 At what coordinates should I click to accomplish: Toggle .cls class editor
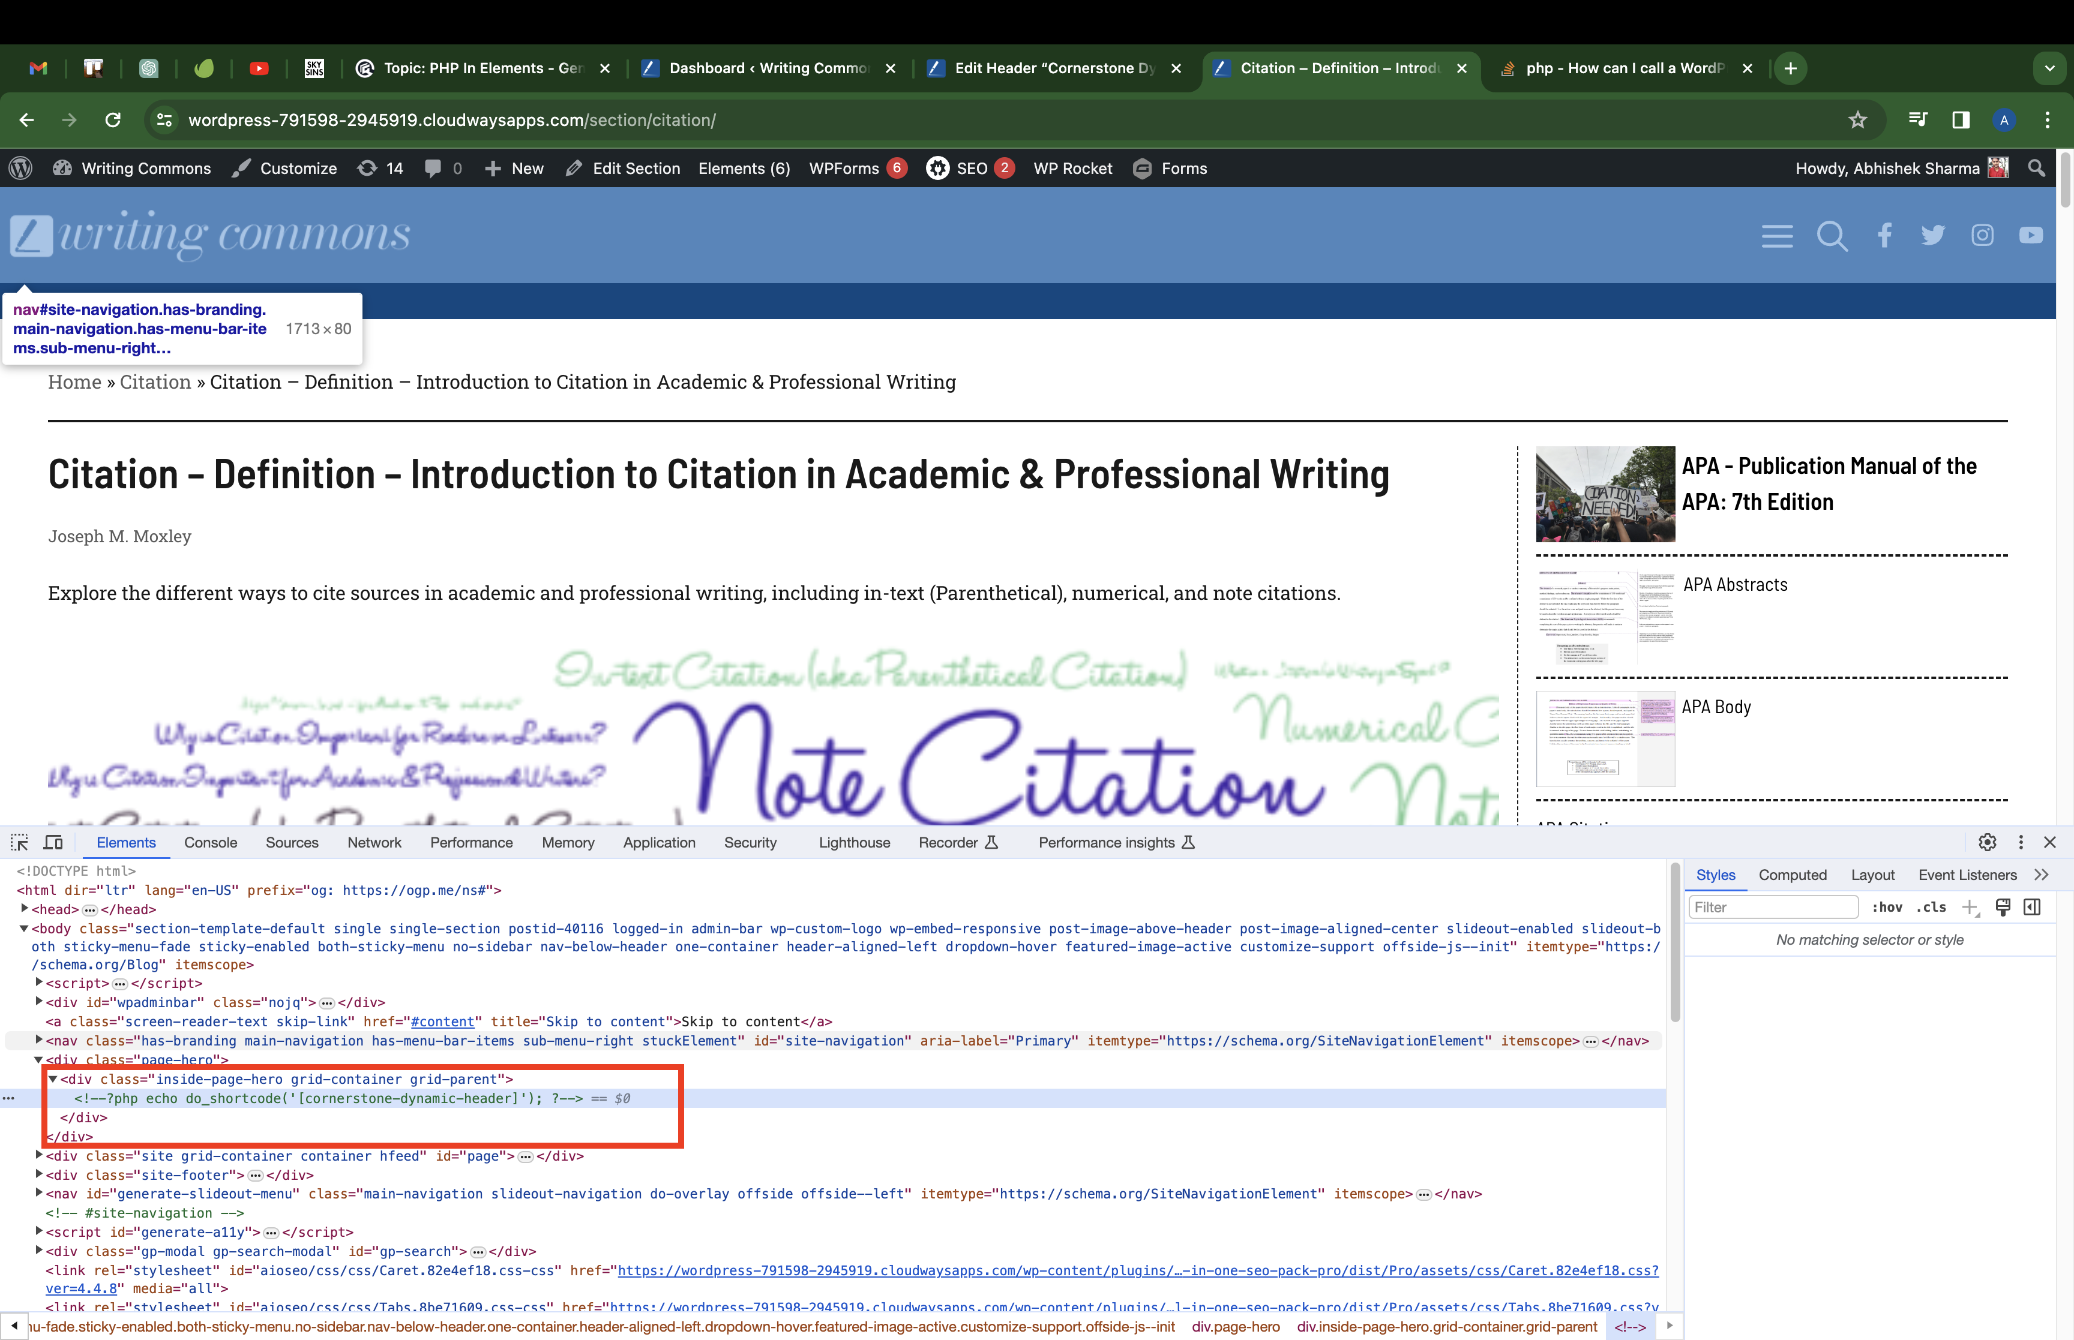point(1931,908)
